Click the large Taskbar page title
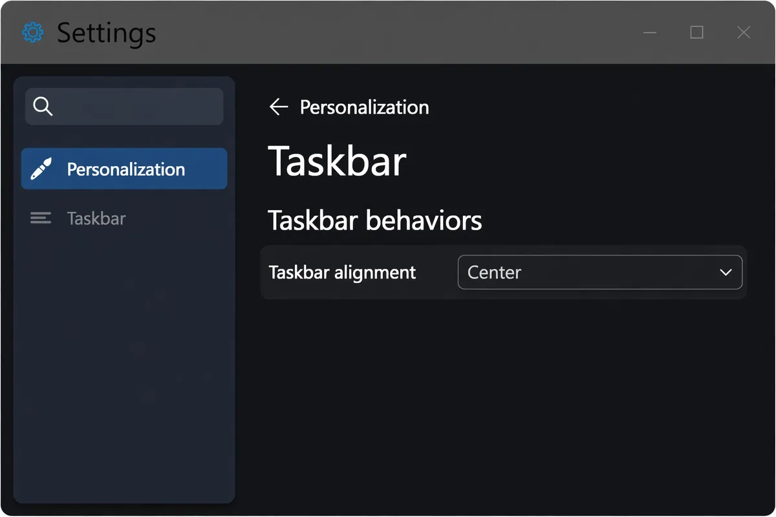This screenshot has width=776, height=517. (337, 161)
